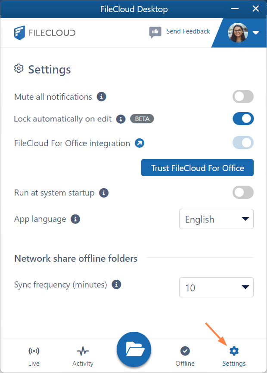This screenshot has height=373, width=267.
Task: Open the Offline tab
Action: [185, 356]
